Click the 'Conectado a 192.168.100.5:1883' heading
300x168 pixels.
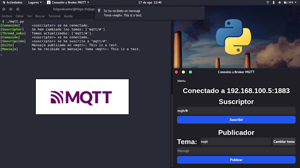236,91
